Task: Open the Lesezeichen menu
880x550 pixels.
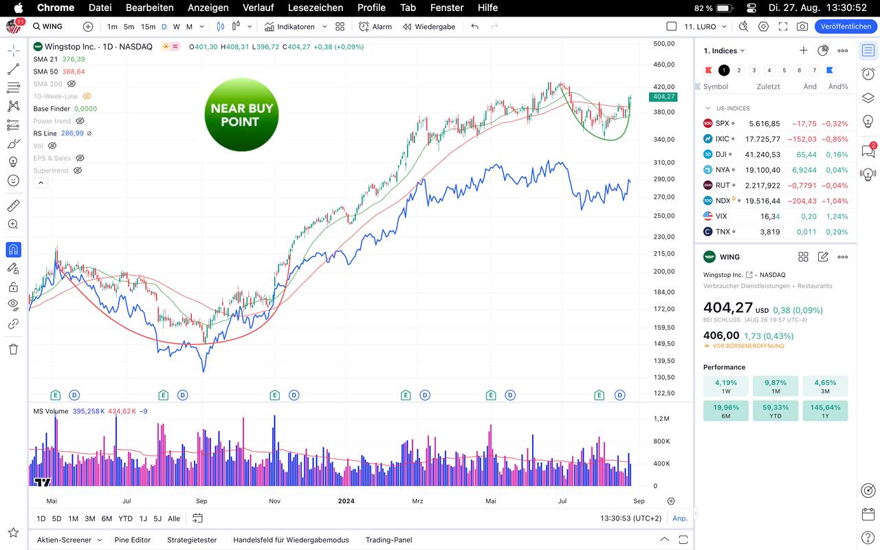Action: [315, 8]
